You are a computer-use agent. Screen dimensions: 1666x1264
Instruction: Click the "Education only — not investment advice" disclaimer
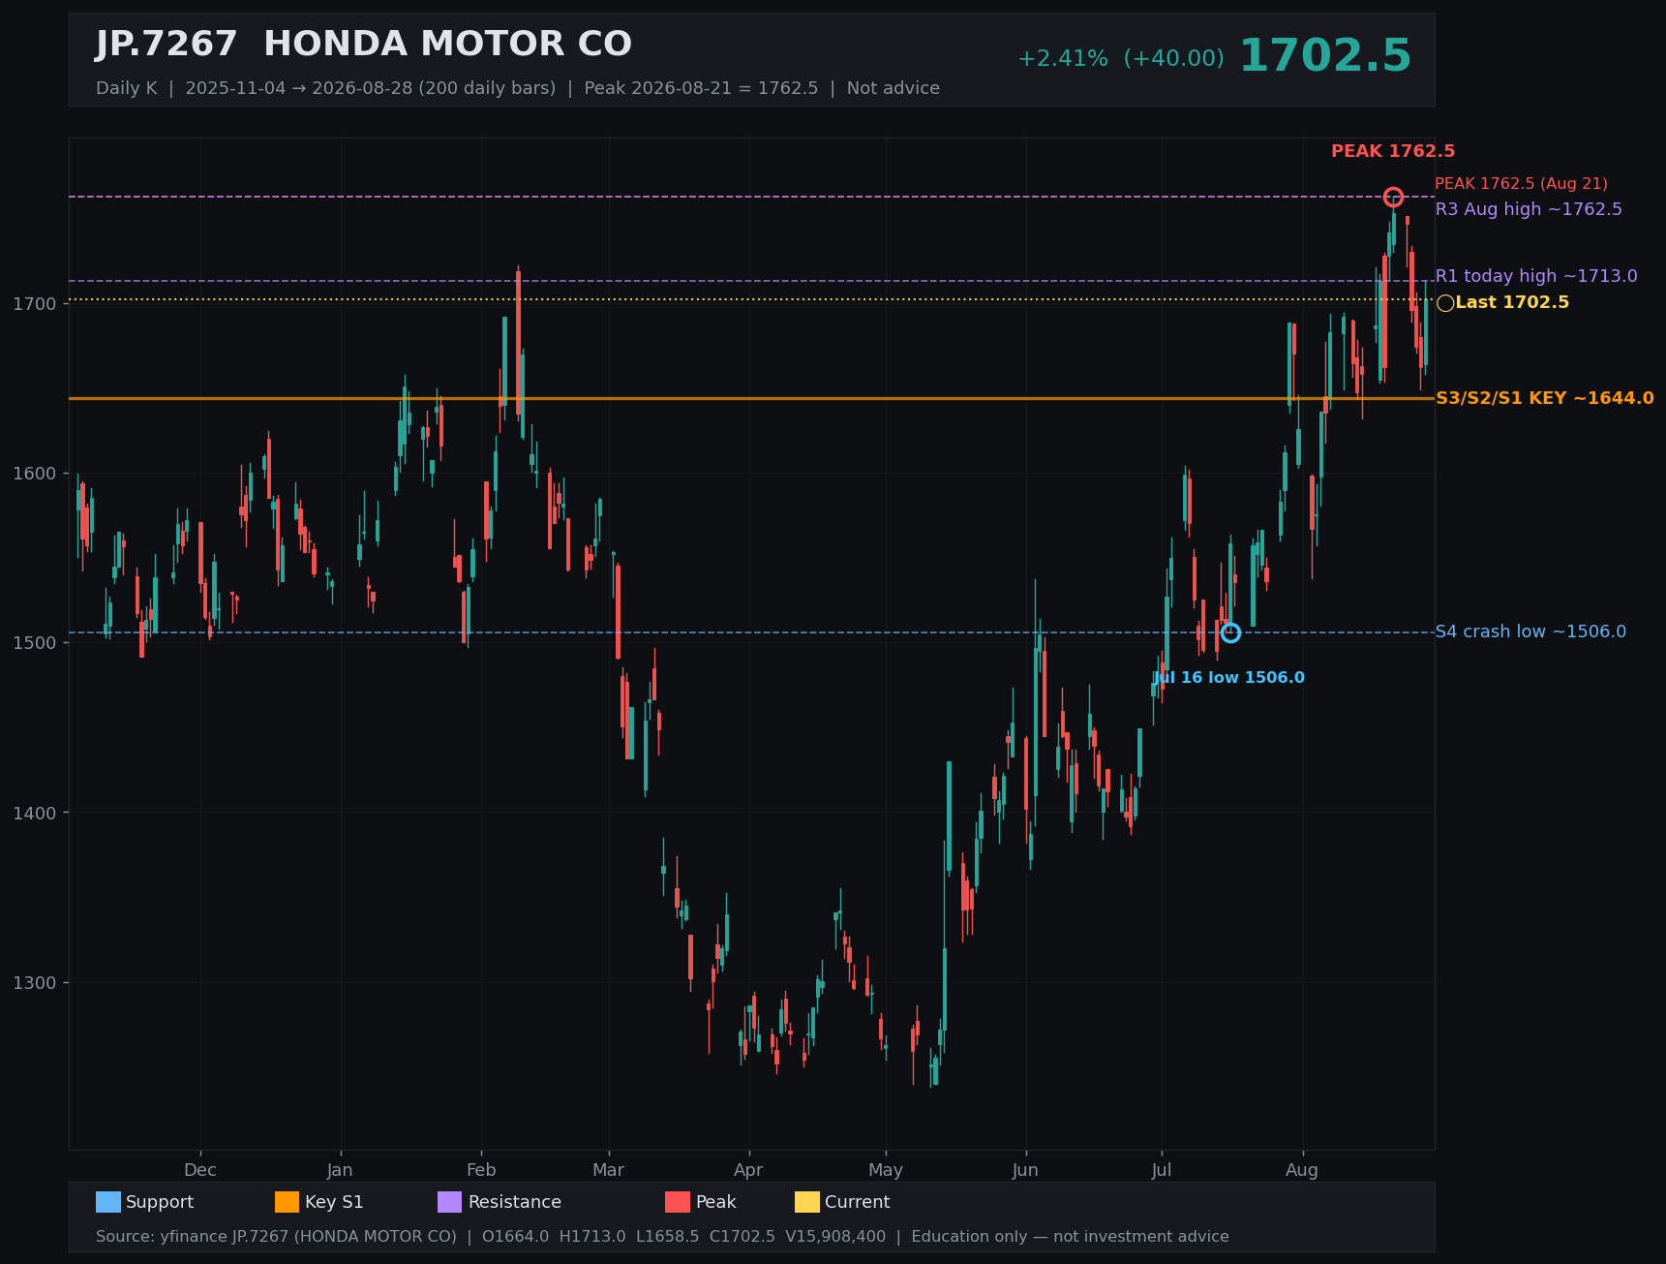pyautogui.click(x=1071, y=1237)
